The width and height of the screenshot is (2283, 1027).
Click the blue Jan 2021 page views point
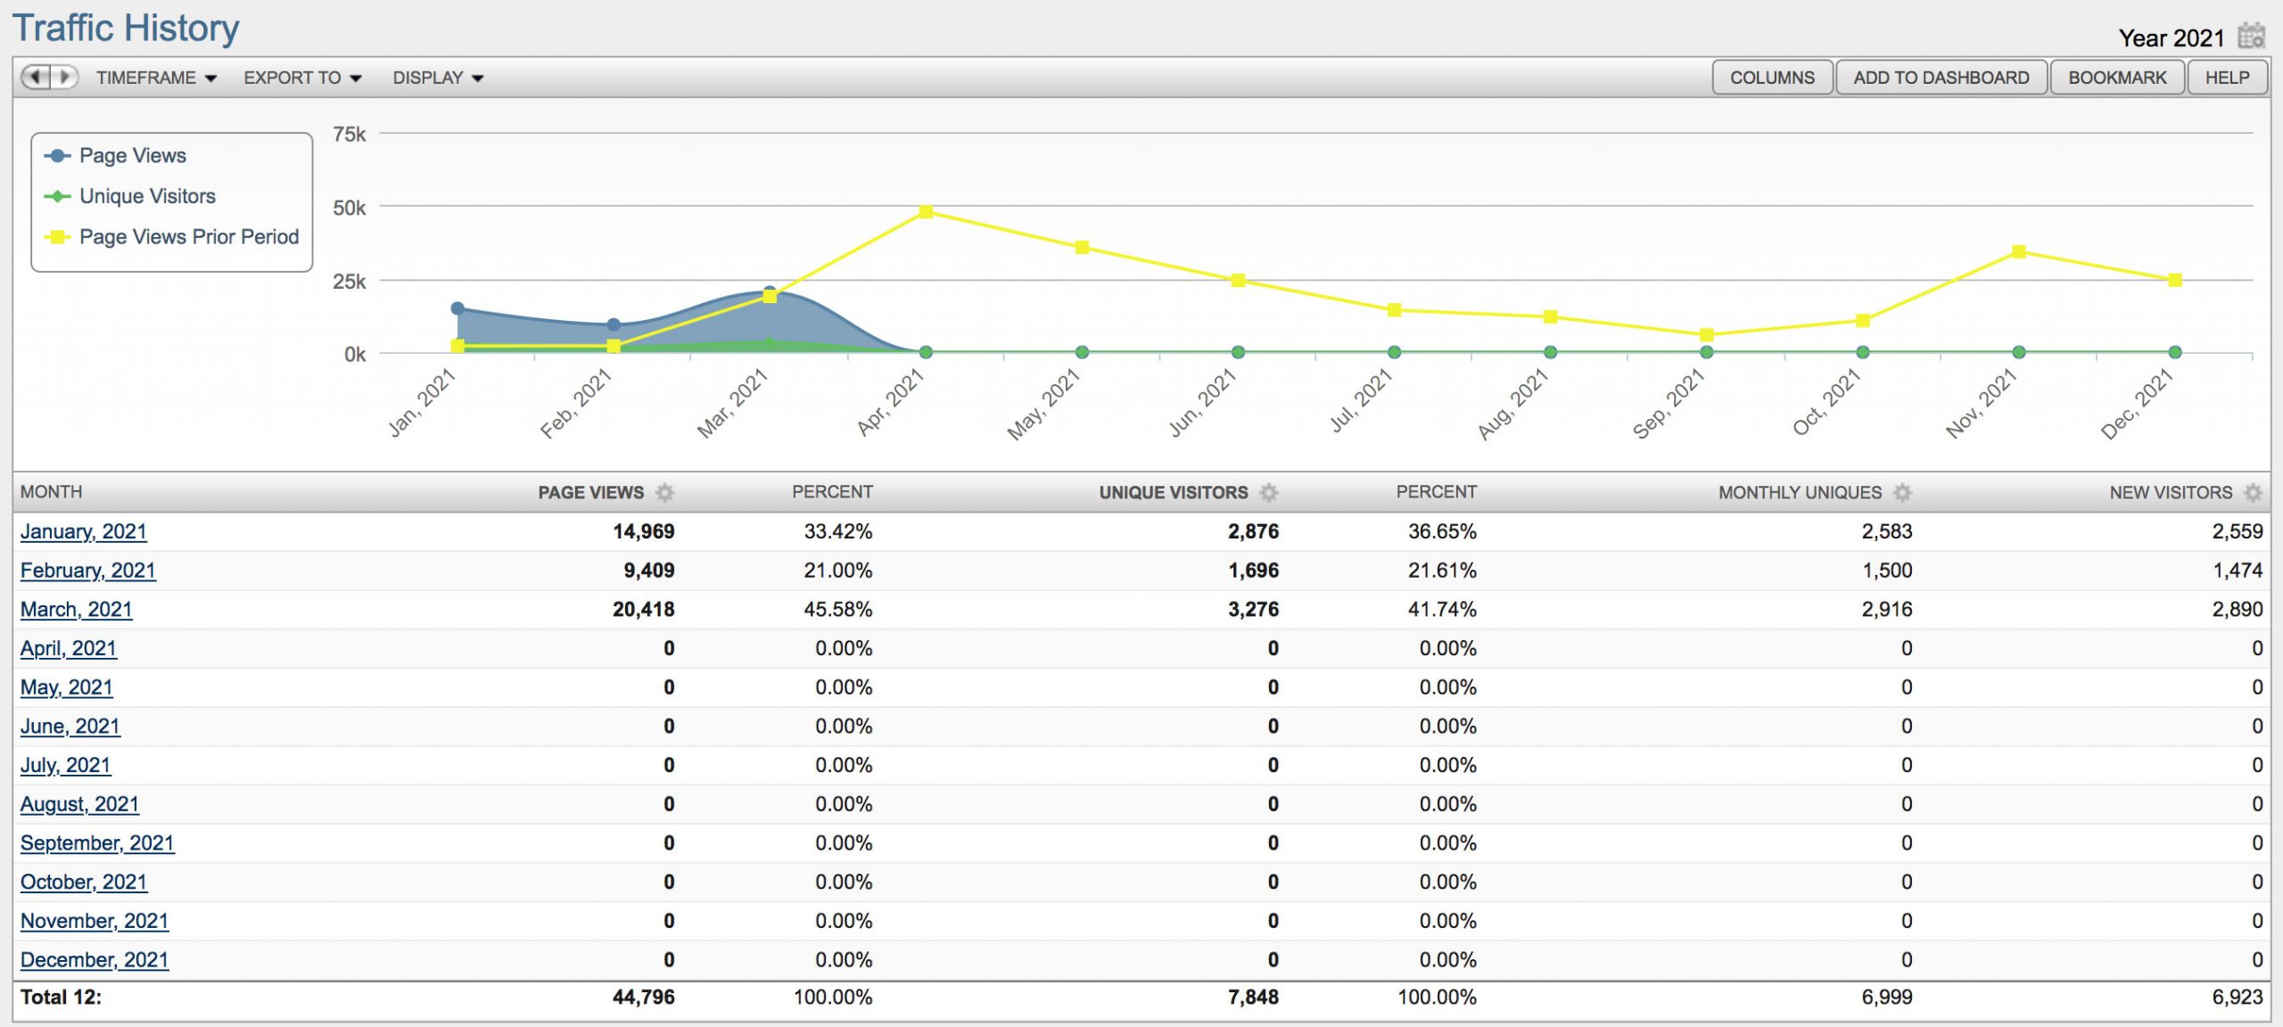coord(457,308)
